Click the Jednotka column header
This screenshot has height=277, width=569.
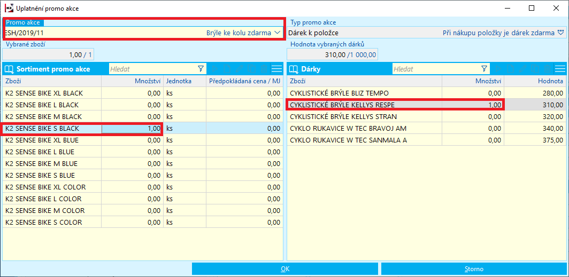click(184, 81)
